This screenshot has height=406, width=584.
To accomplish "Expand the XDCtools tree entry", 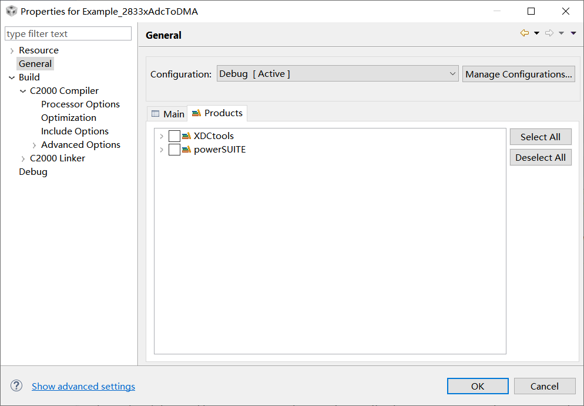I will click(162, 136).
